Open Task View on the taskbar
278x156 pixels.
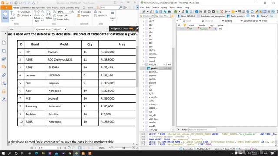(23, 153)
